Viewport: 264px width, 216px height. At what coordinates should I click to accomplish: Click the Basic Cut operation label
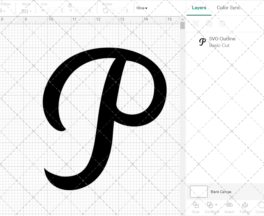pyautogui.click(x=219, y=45)
